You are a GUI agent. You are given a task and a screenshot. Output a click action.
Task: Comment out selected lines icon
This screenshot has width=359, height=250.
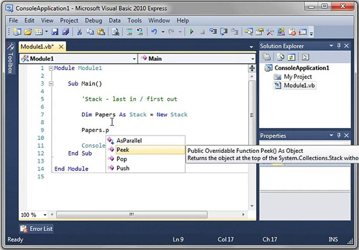click(129, 32)
